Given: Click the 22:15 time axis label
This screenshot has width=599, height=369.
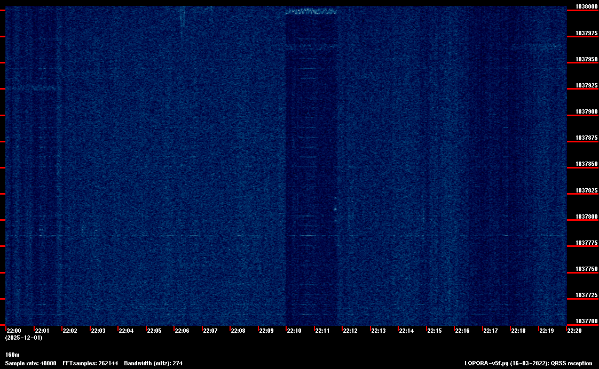Looking at the screenshot, I should (435, 331).
